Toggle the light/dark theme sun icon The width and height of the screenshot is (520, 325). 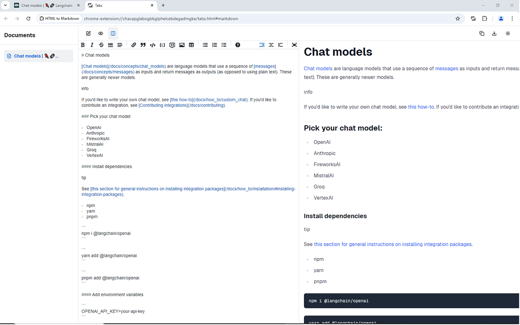tap(508, 34)
